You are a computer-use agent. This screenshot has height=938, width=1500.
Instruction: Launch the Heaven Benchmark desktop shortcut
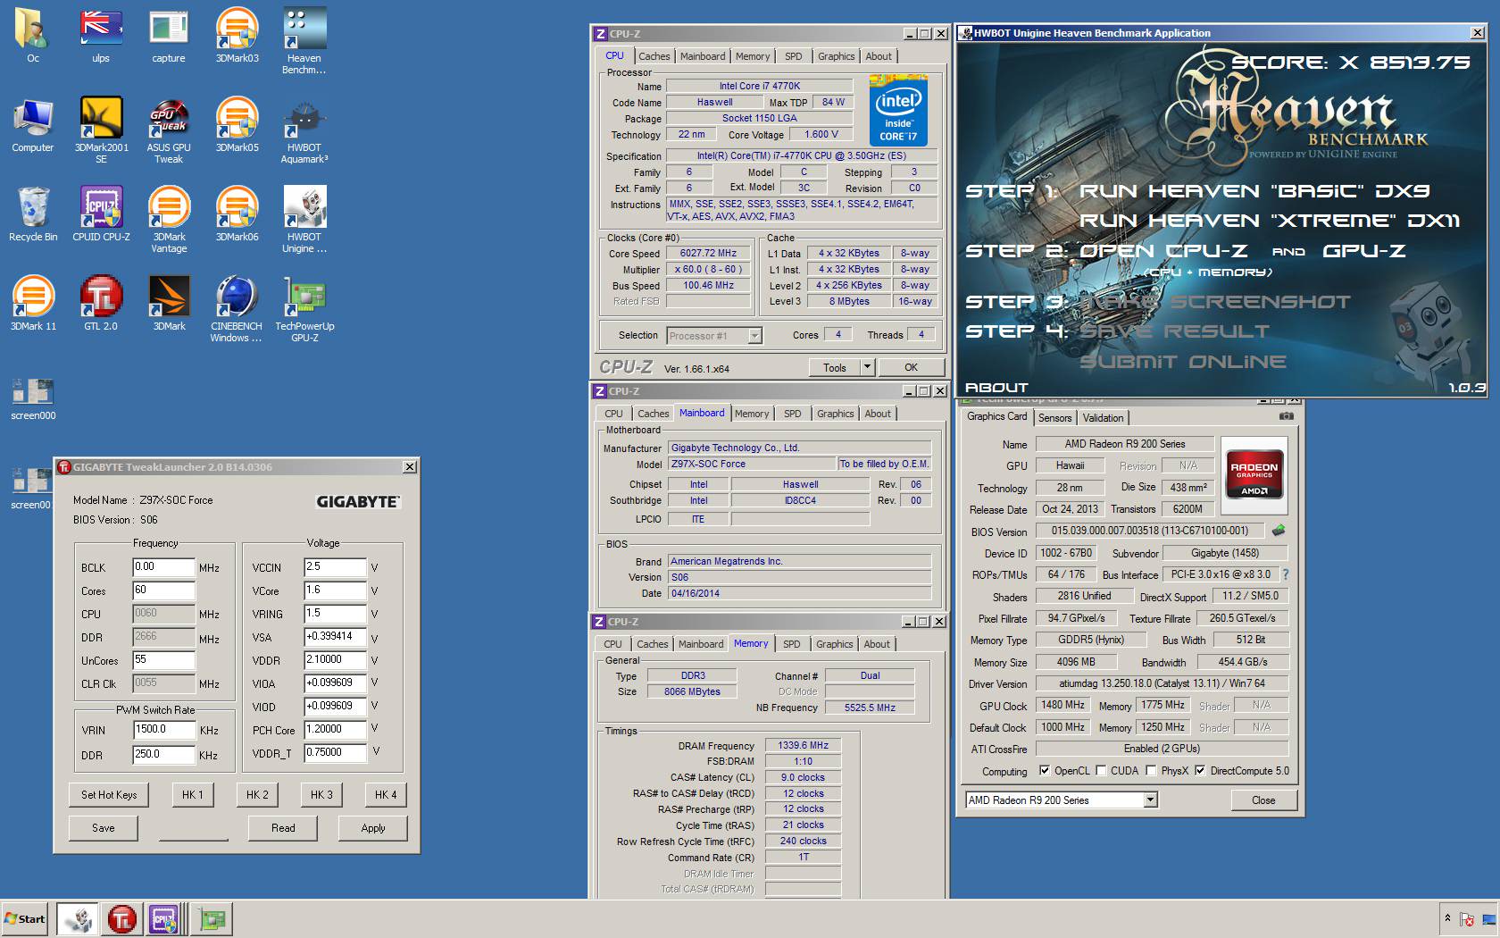point(304,41)
